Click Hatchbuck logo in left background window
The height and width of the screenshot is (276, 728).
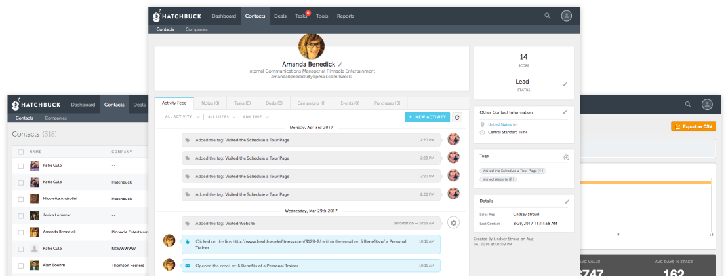(37, 105)
